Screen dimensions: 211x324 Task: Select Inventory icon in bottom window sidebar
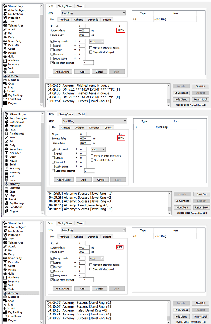tap(5, 281)
